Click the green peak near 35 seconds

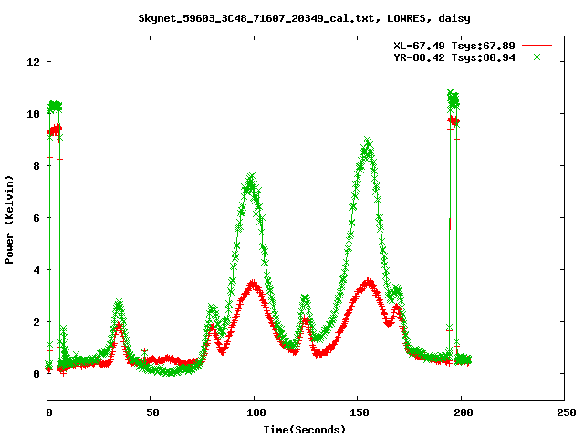(x=119, y=304)
